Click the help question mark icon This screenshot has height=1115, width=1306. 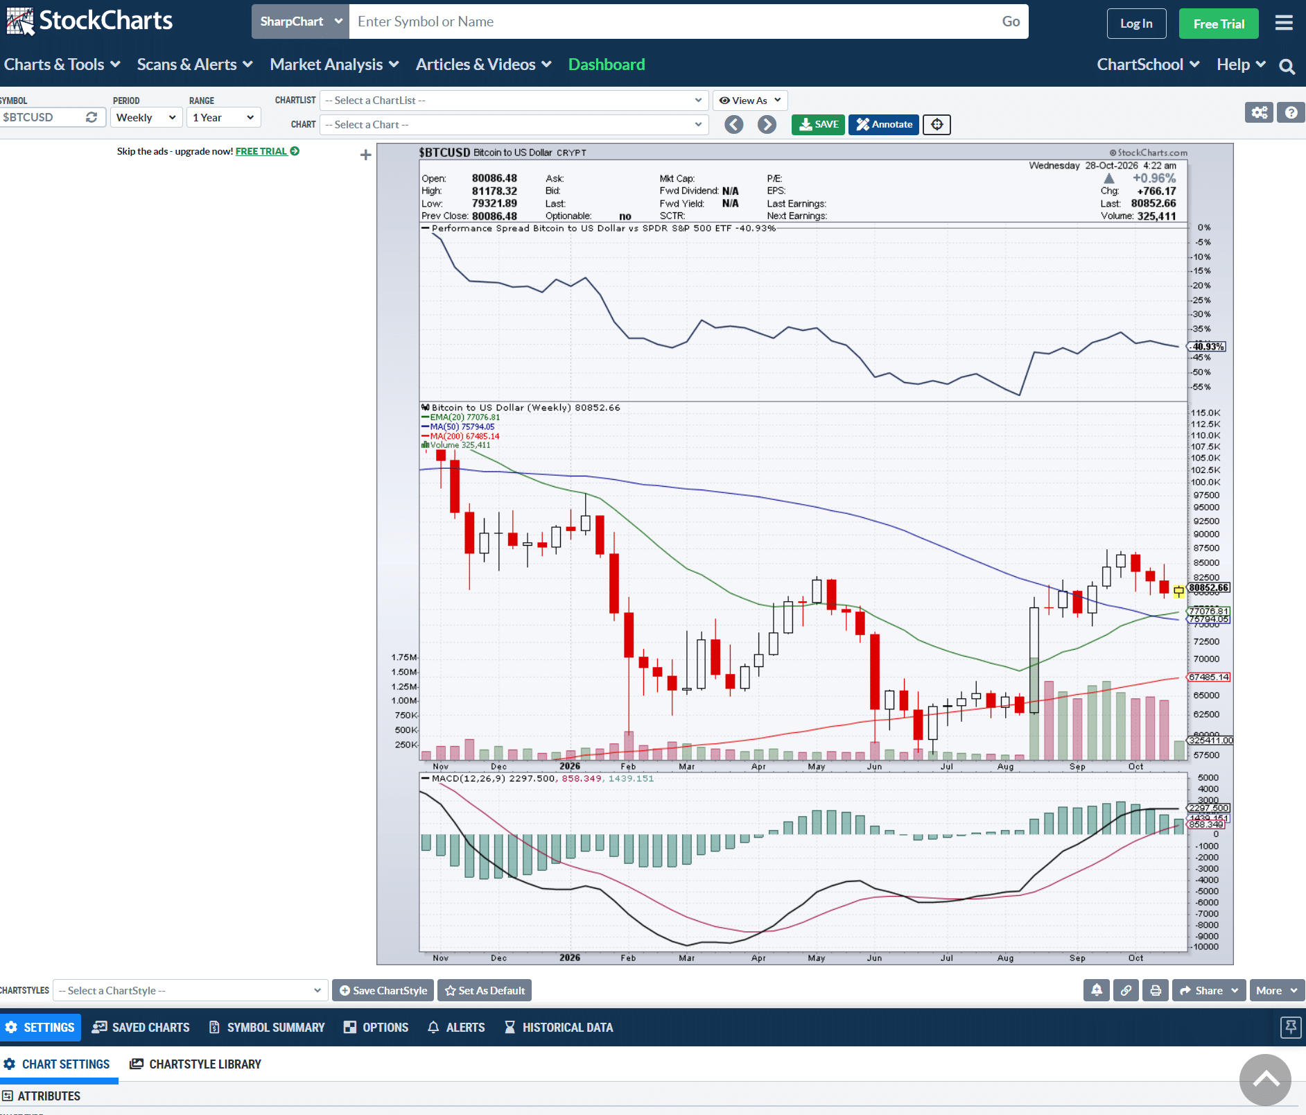(x=1291, y=112)
